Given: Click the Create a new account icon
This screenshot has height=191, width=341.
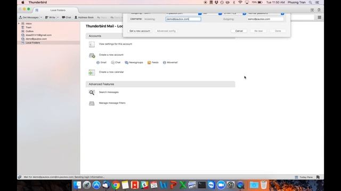Looking at the screenshot, I should pos(92,55).
